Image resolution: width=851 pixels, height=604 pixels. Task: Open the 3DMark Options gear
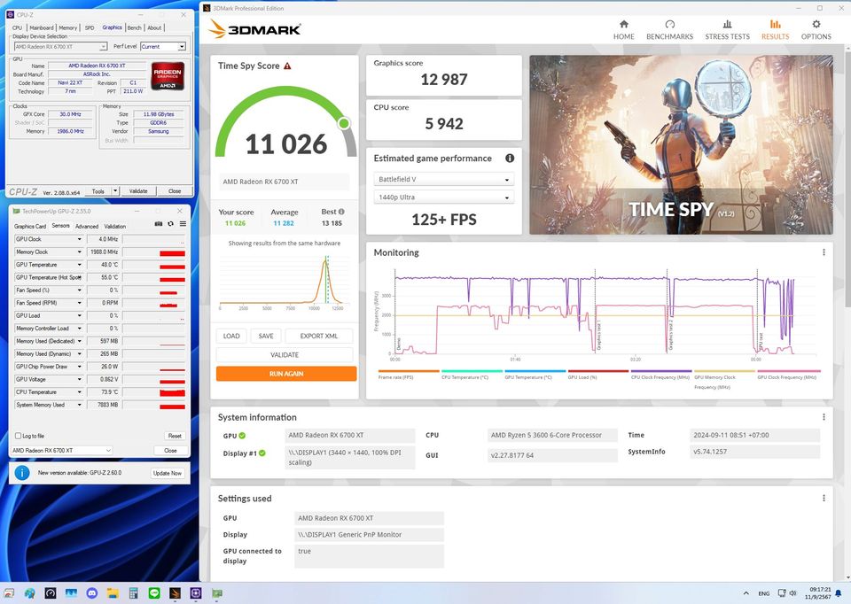(x=816, y=30)
